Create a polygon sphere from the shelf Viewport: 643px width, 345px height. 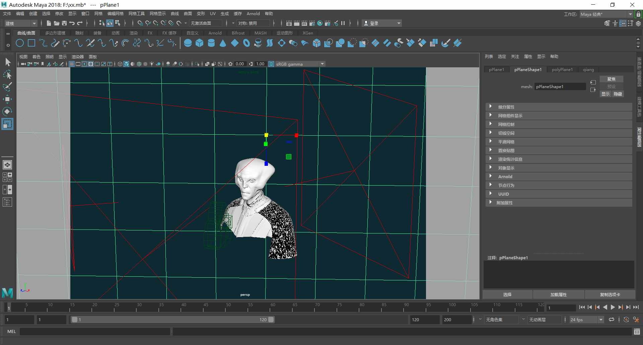(x=188, y=43)
